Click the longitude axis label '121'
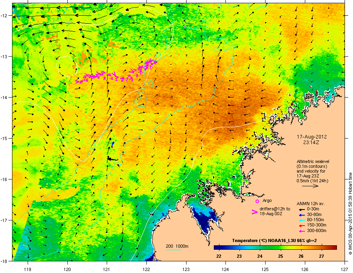The width and height of the screenshot is (353, 273). [107, 269]
